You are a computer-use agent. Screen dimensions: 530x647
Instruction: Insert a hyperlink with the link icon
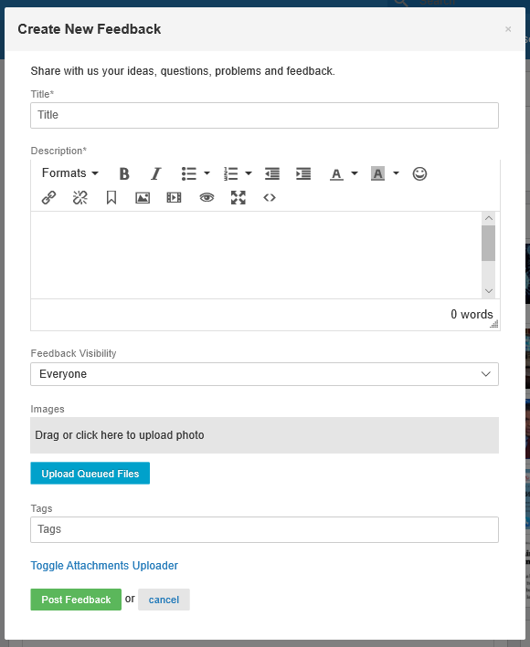48,198
